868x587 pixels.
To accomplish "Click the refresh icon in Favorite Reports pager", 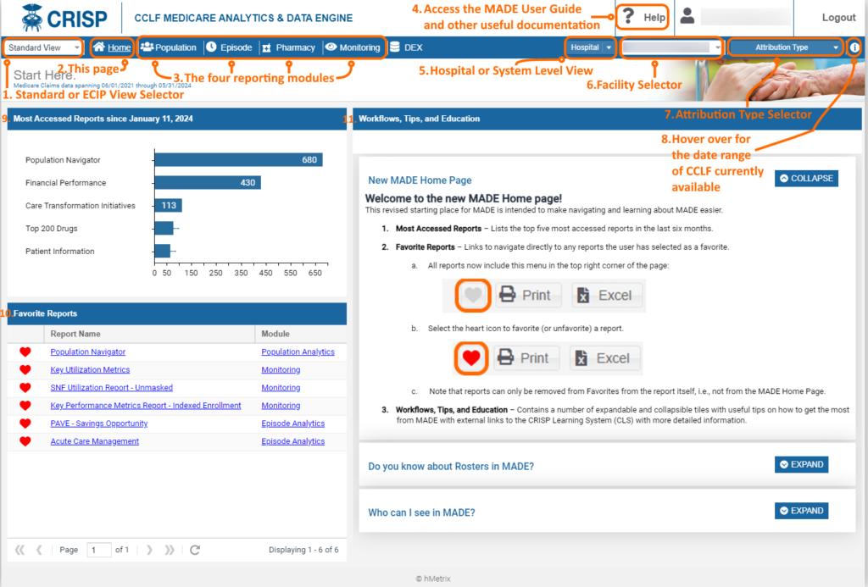I will point(195,550).
